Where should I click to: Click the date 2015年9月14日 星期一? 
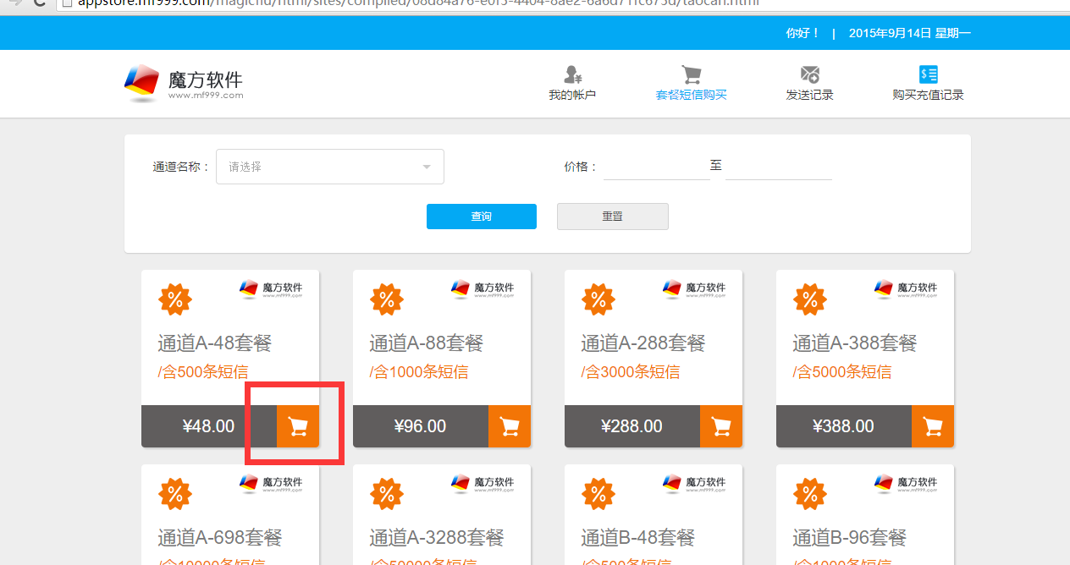coord(910,33)
